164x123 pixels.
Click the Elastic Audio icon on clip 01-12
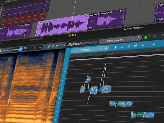(121, 11)
